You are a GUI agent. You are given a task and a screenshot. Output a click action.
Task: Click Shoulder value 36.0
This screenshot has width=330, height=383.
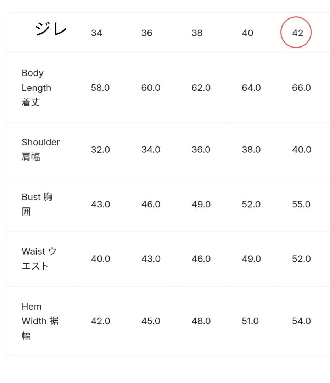201,150
